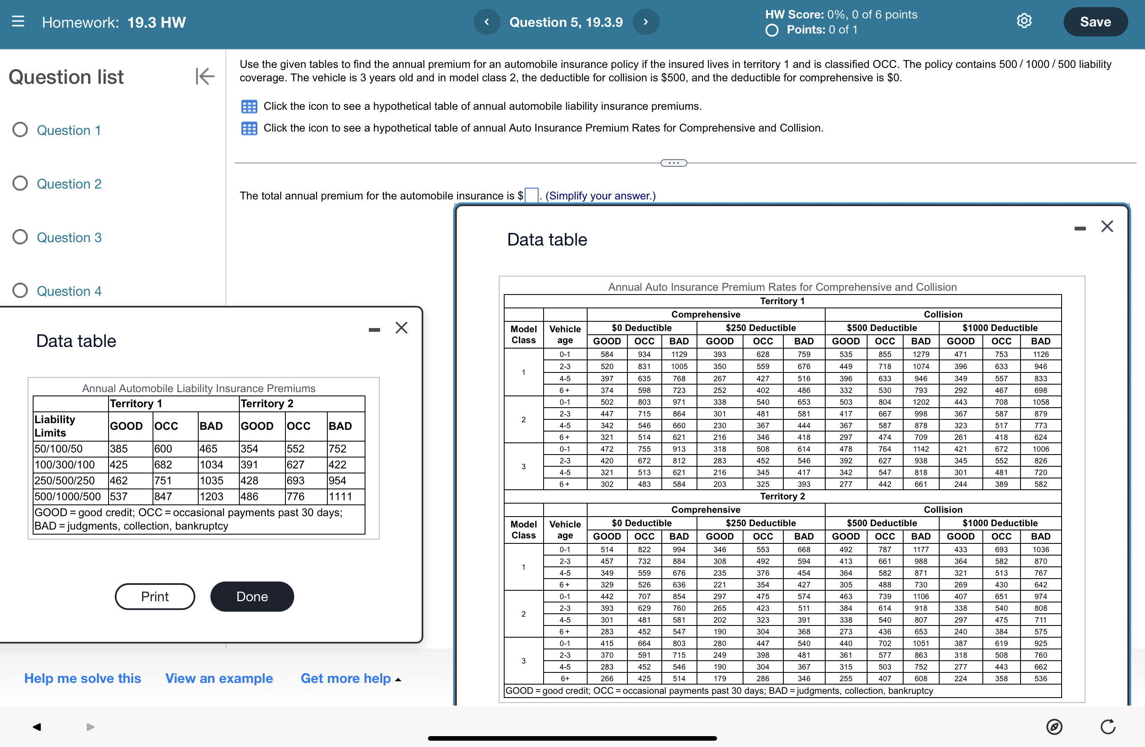Click the annual premium answer box
Screen dimensions: 1145x747
click(531, 195)
